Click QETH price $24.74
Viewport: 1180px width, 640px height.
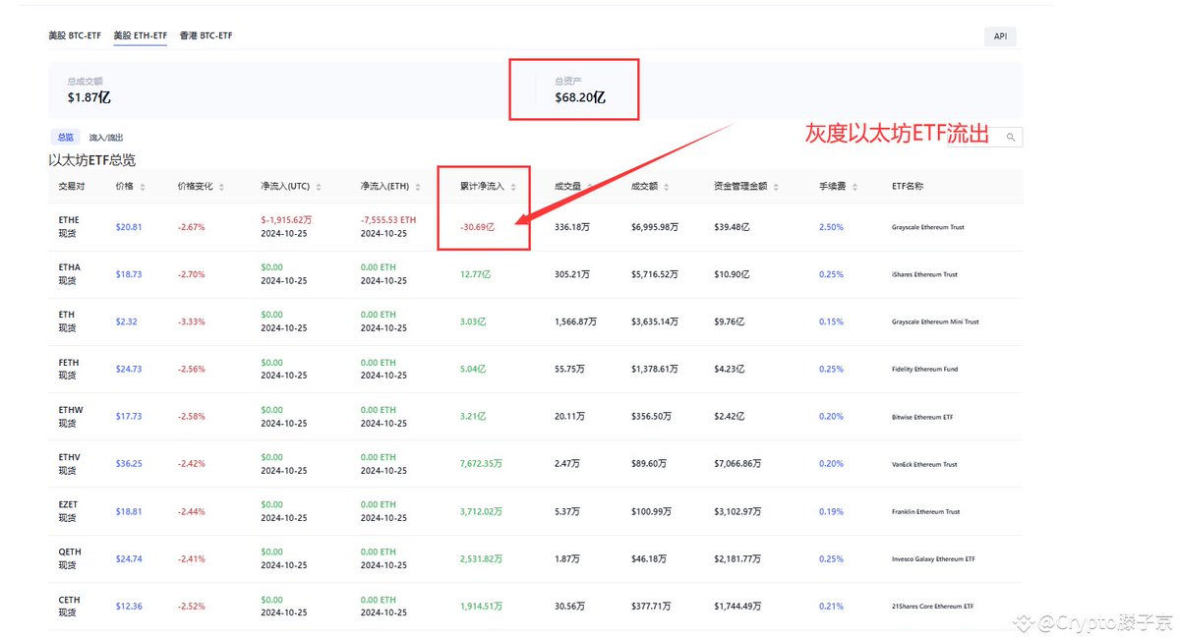129,558
